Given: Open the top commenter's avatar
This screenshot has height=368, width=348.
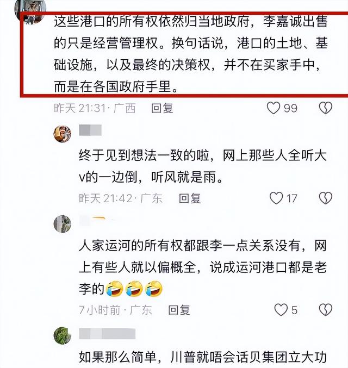Looking at the screenshot, I should pyautogui.click(x=30, y=9).
